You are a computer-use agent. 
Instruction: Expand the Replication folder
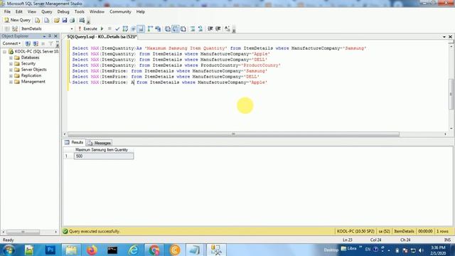[11, 76]
